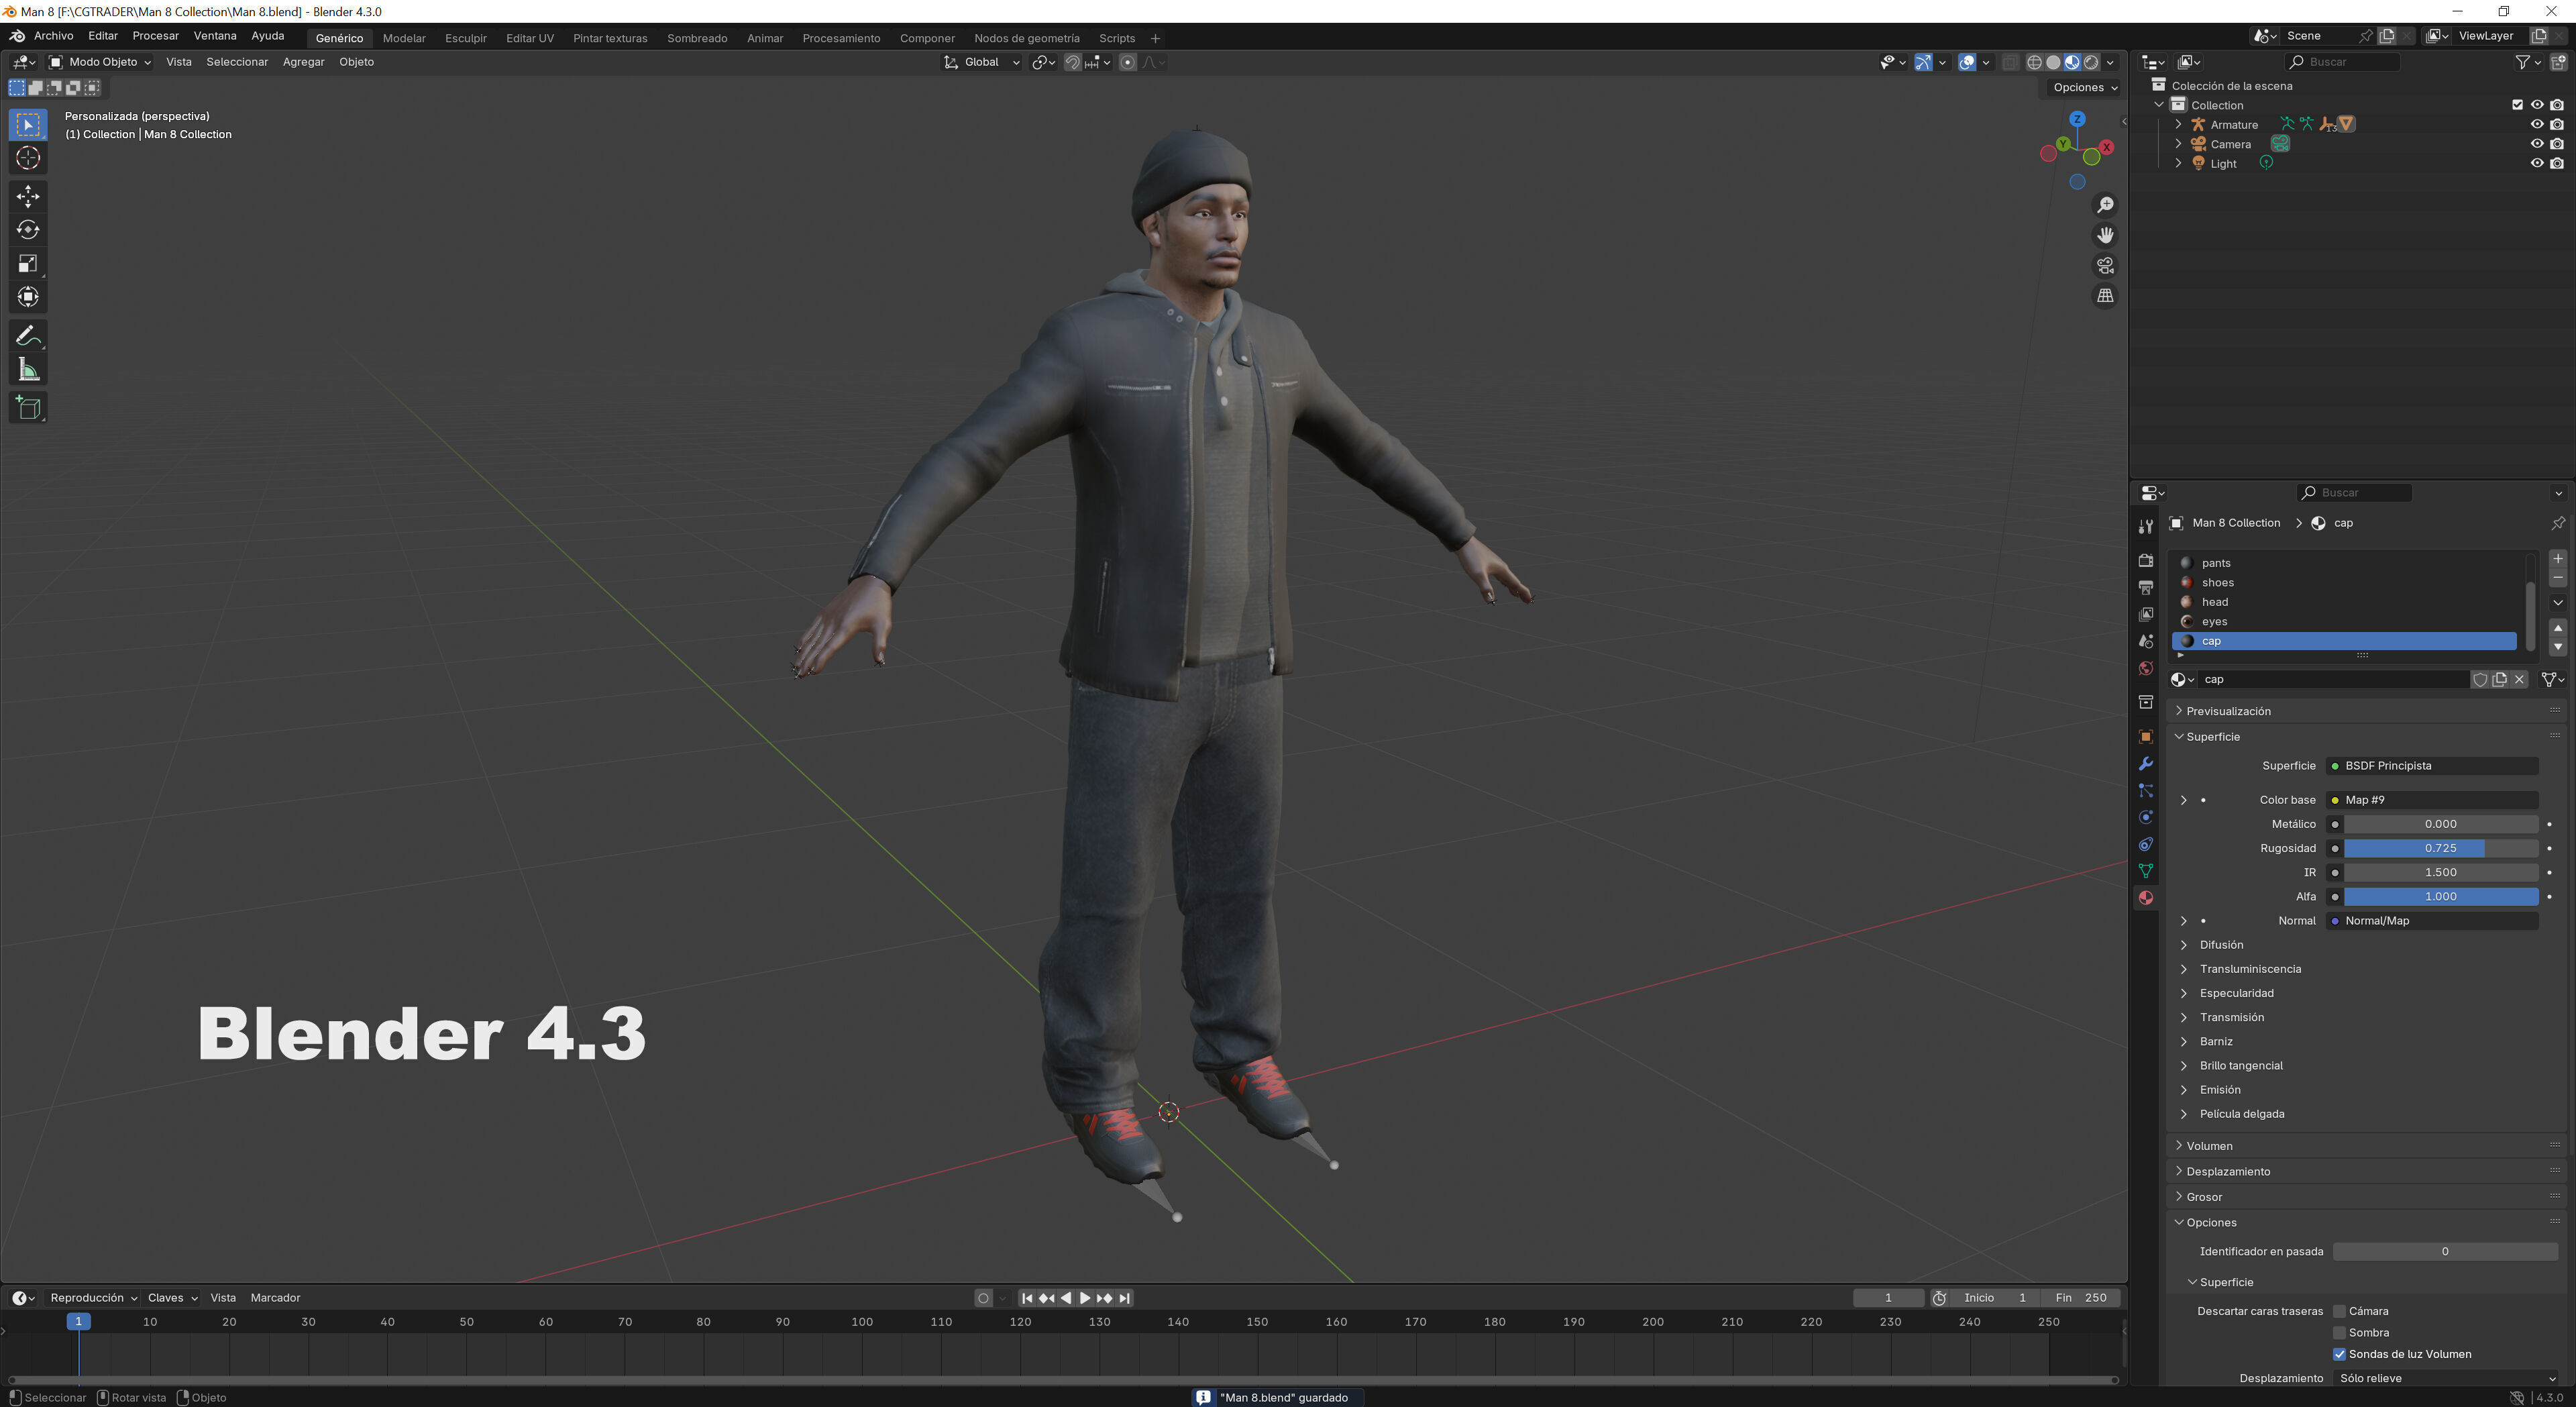Image resolution: width=2576 pixels, height=1407 pixels.
Task: Select the Transform tool
Action: point(28,297)
